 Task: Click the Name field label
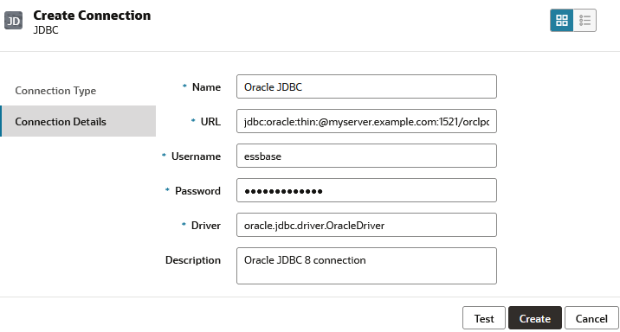coord(206,86)
